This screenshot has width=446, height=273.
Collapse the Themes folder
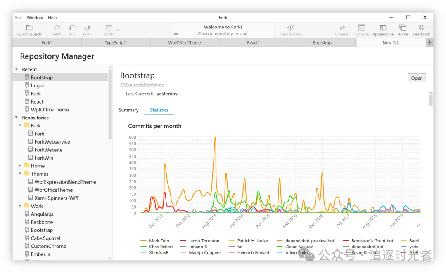(20, 174)
